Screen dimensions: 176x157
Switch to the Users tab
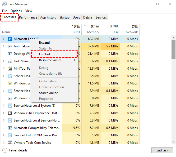point(76,17)
